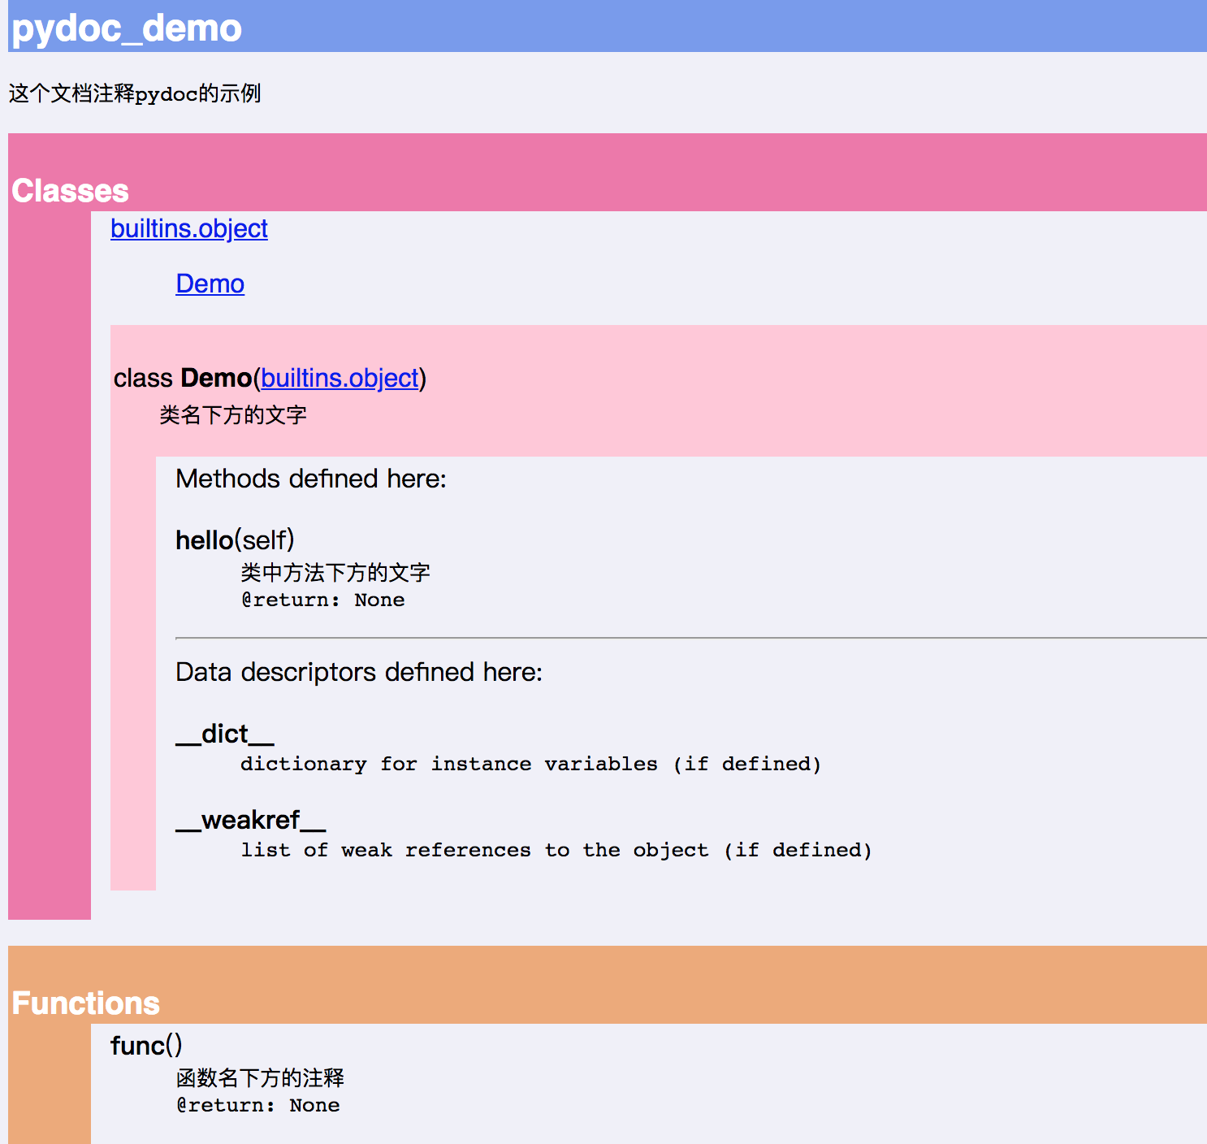Click the __weakref__ descriptor name
The width and height of the screenshot is (1207, 1144).
[251, 820]
